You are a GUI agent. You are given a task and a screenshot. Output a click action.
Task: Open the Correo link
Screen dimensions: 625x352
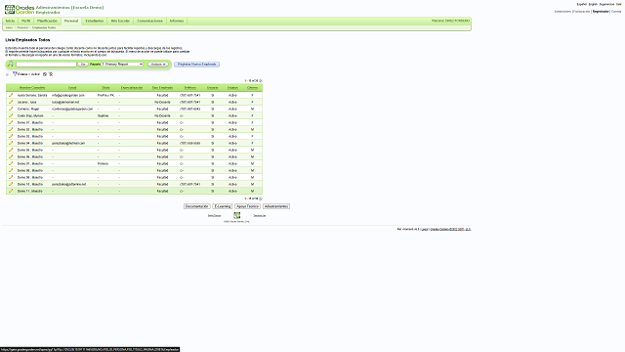[x=616, y=12]
